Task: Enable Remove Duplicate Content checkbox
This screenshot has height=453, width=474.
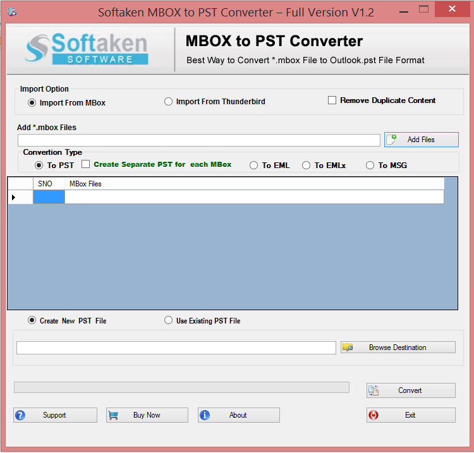Action: point(332,100)
